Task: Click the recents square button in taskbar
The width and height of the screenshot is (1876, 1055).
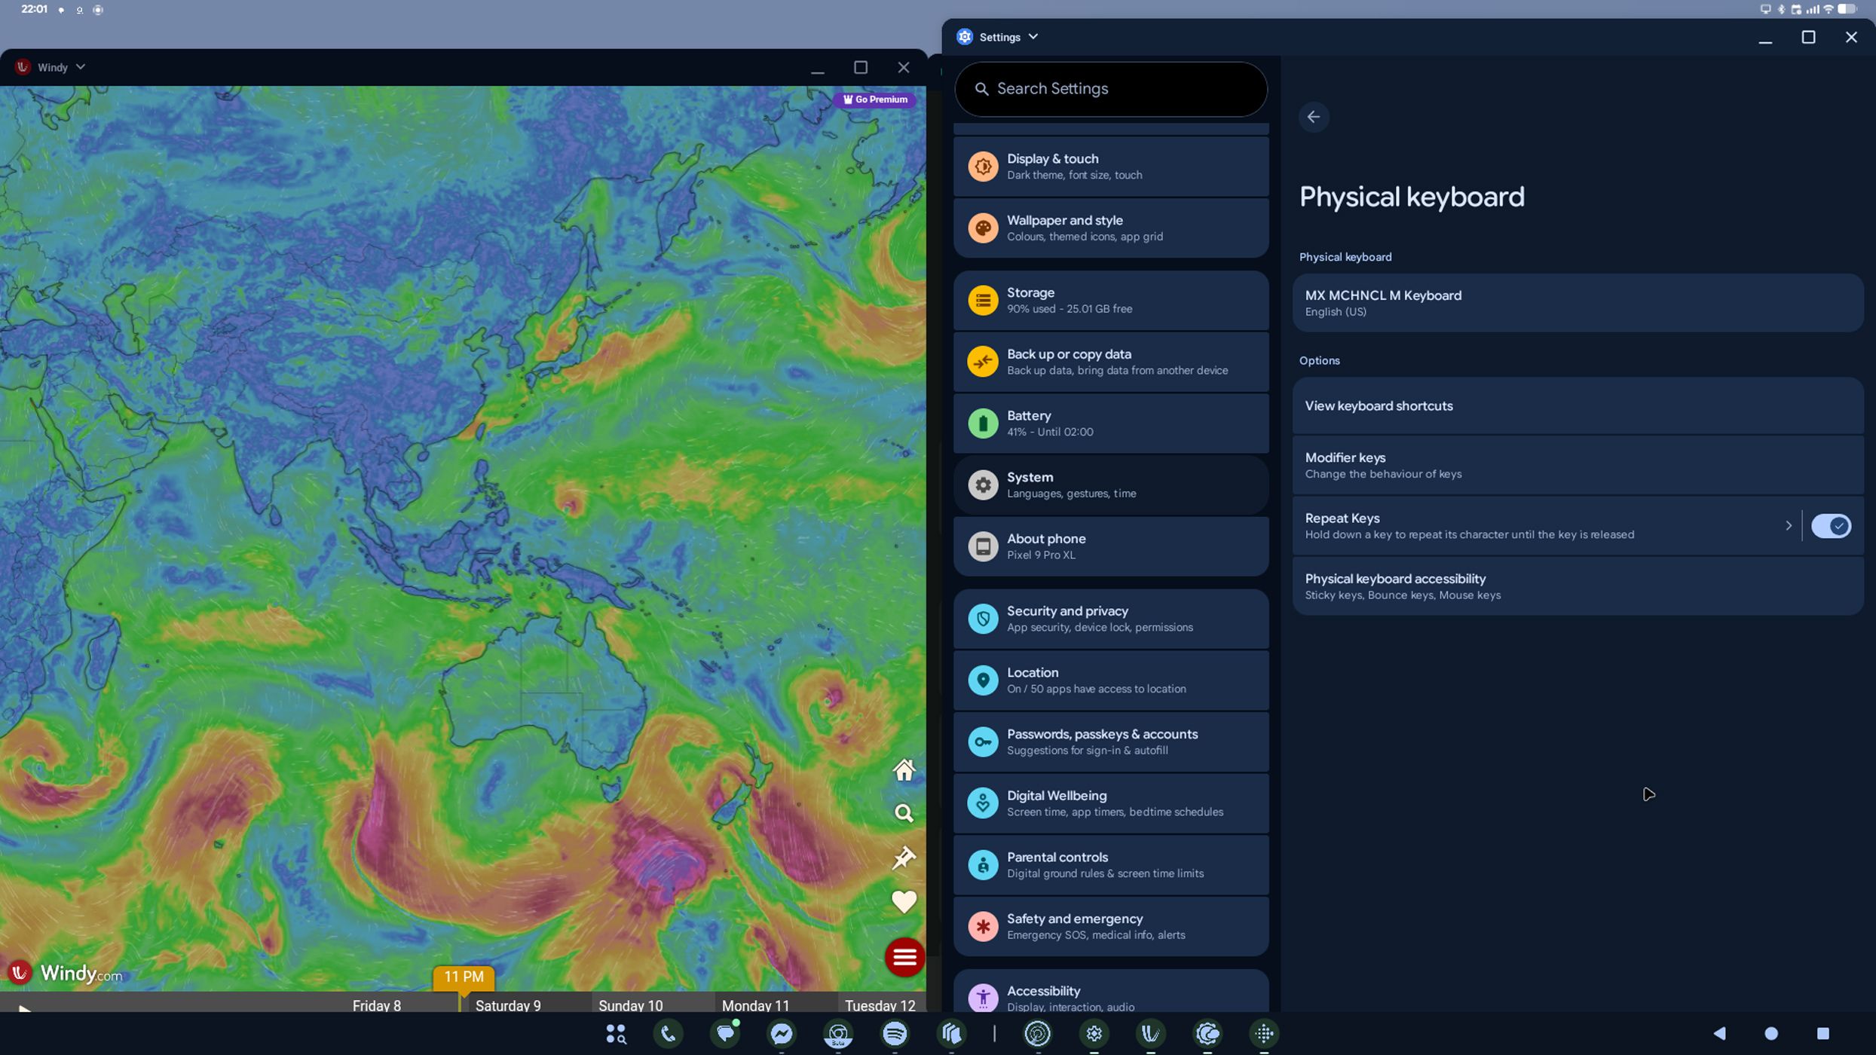Action: coord(1822,1033)
